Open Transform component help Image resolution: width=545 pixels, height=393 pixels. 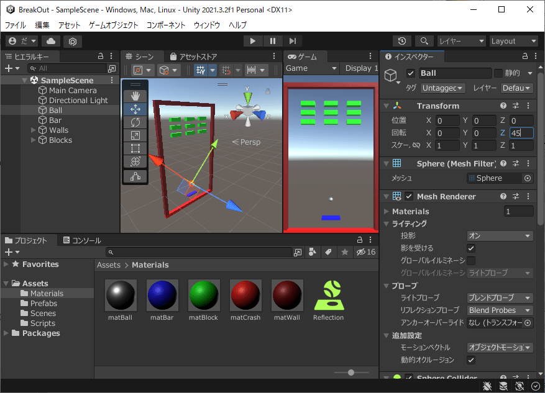coord(503,106)
